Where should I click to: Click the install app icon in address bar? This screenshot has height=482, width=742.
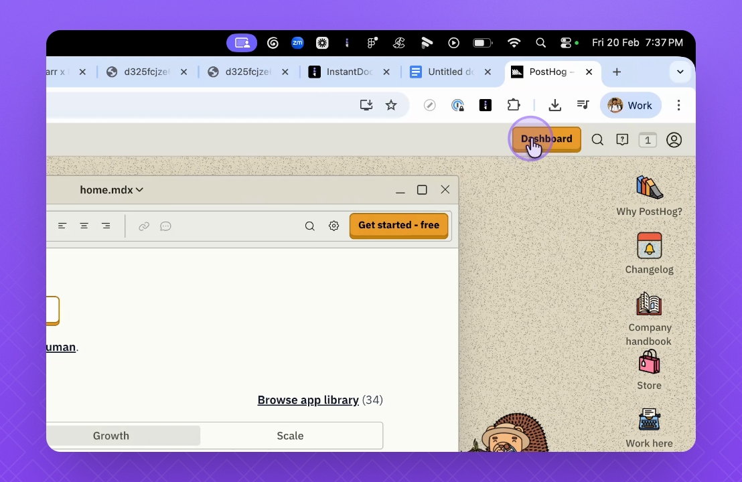366,105
